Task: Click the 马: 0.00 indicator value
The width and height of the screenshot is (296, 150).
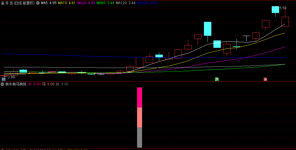Action: [x=48, y=84]
